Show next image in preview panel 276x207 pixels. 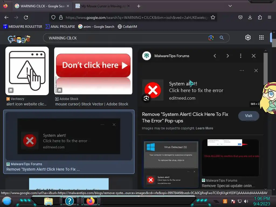pos(227,56)
